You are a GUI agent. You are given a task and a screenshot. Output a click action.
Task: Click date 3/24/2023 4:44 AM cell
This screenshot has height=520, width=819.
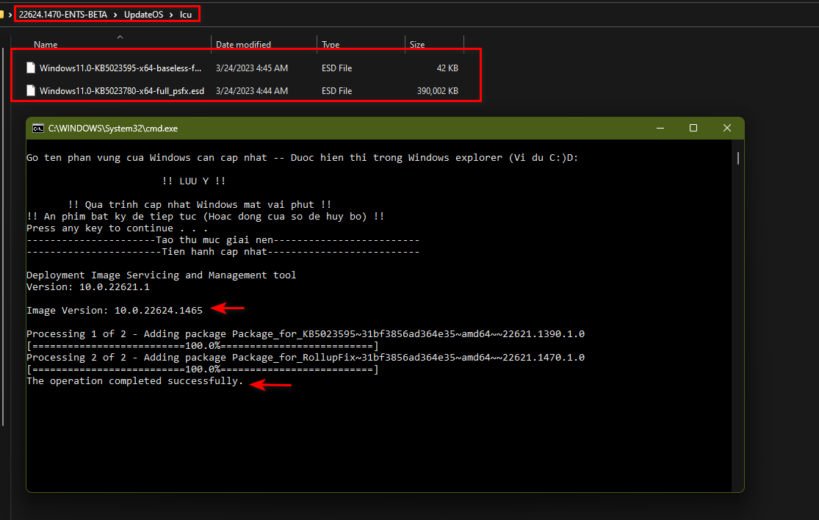click(252, 91)
